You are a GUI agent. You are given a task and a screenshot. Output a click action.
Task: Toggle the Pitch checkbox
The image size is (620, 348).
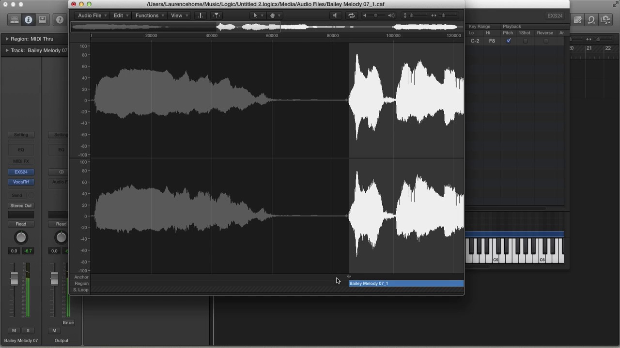point(508,41)
